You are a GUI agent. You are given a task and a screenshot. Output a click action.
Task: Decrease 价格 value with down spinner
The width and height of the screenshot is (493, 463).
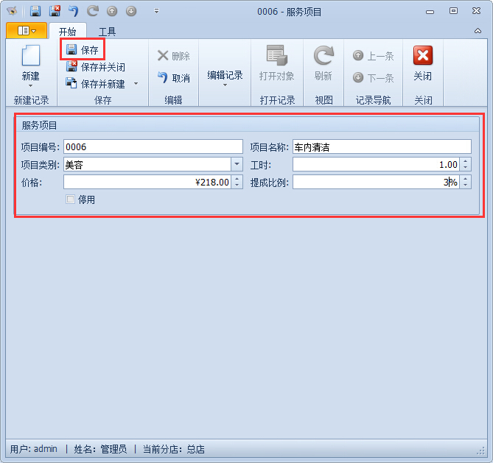[x=237, y=185]
